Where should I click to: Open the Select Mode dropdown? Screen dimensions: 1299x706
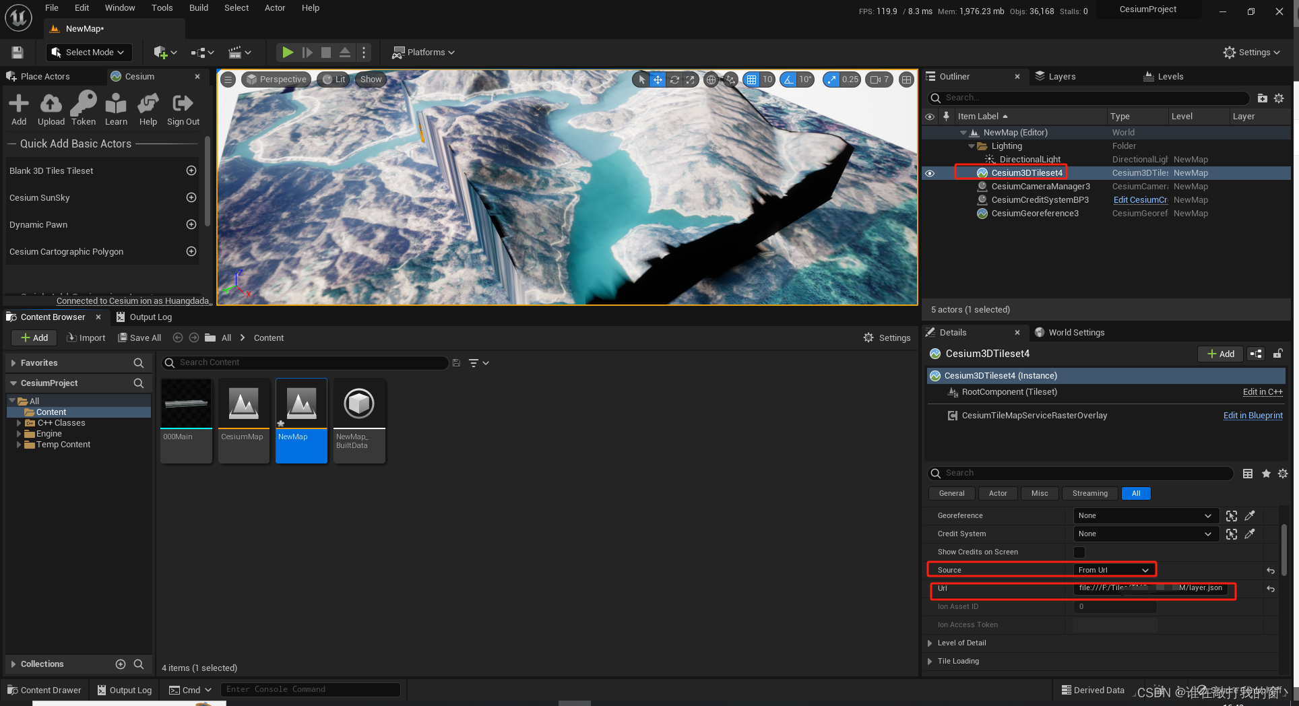pos(88,52)
